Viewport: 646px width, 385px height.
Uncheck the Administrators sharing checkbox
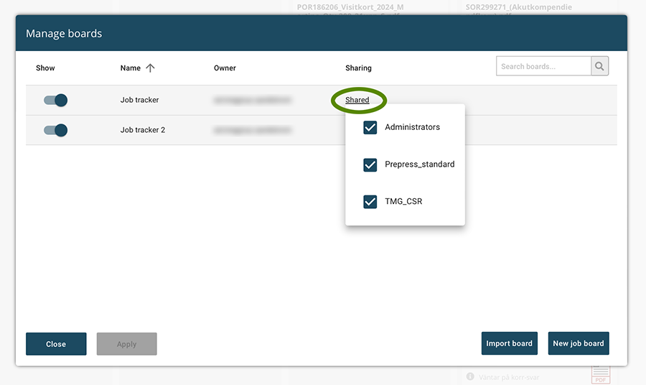[x=370, y=127]
